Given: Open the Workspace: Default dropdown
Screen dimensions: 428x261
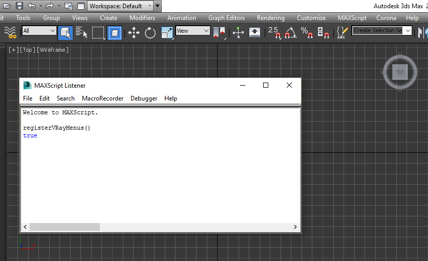Looking at the screenshot, I should click(120, 6).
